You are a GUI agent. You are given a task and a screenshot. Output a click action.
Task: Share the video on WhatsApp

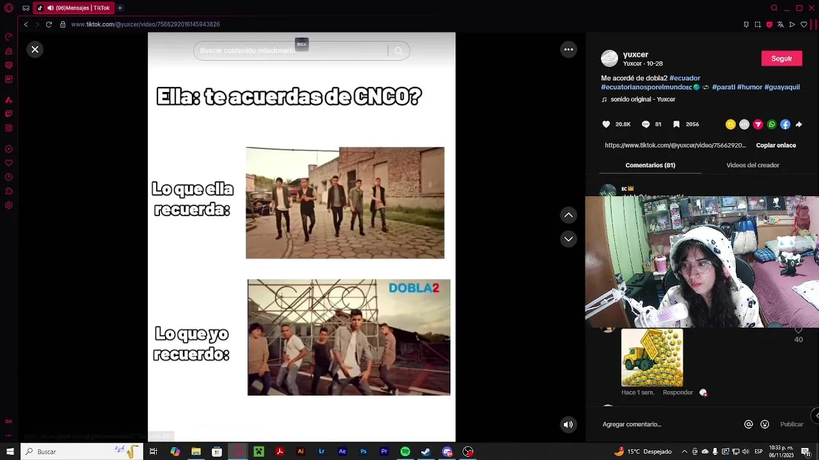click(x=772, y=125)
